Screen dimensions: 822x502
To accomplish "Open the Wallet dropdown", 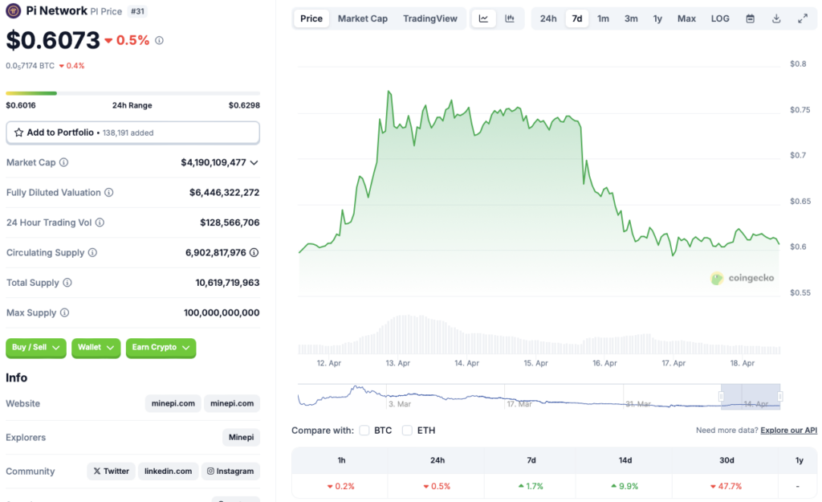I will 96,348.
